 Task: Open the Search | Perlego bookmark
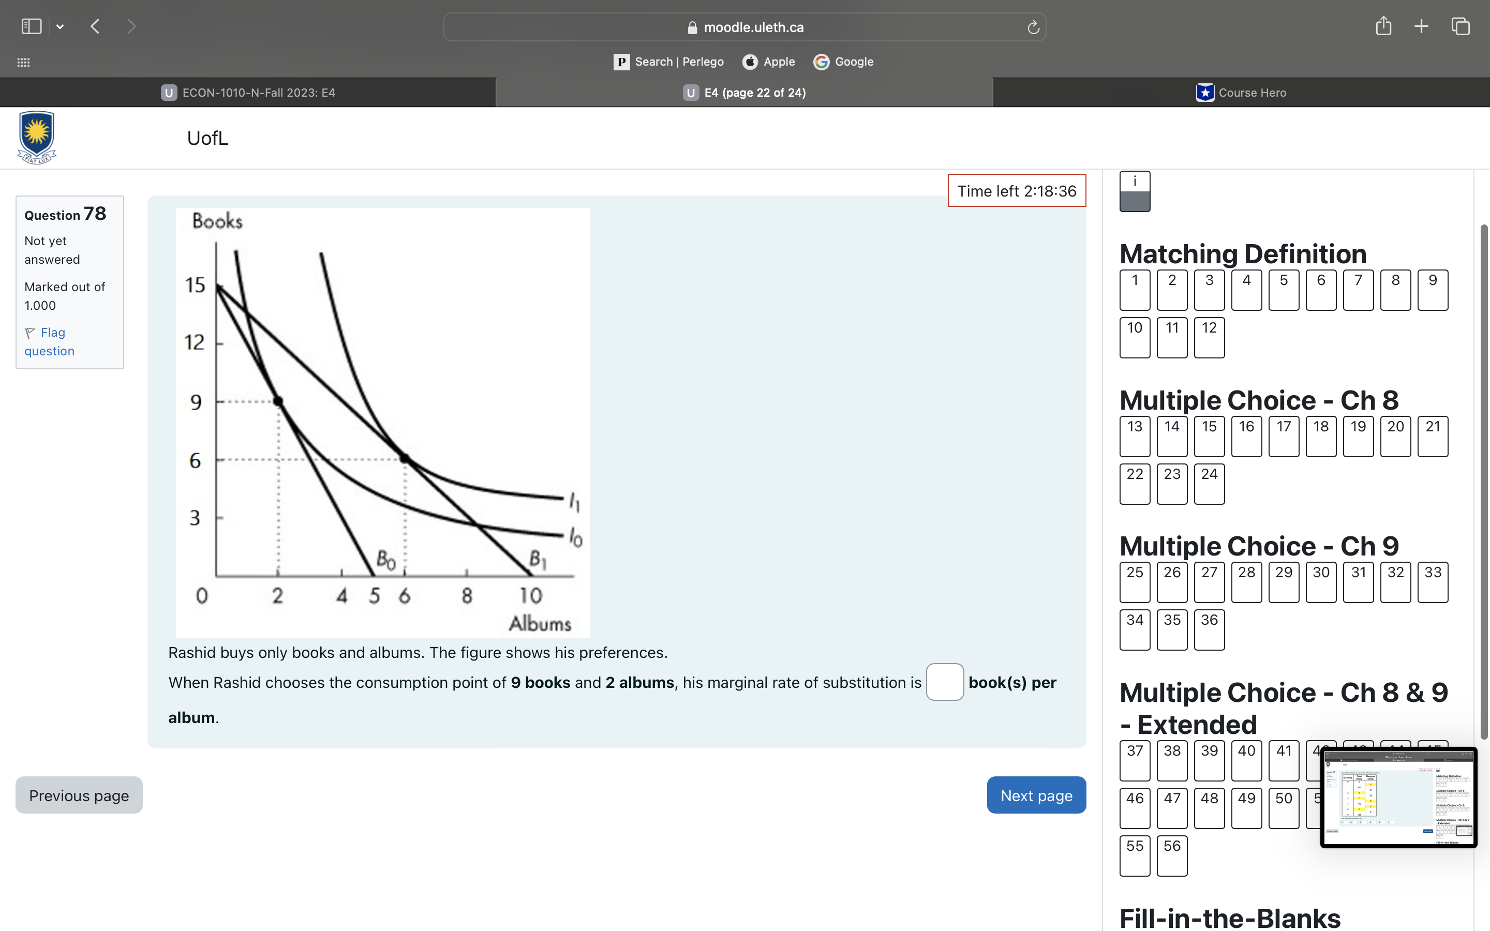[668, 62]
